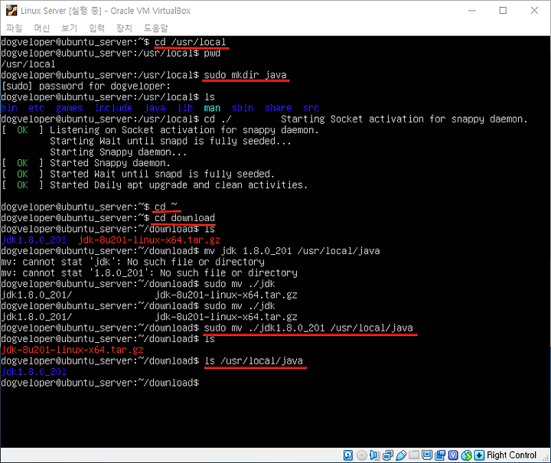The height and width of the screenshot is (463, 551).
Task: Click the shared folders status icon
Action: point(414,455)
